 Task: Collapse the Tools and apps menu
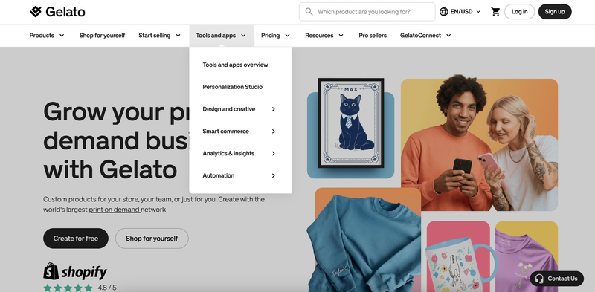[222, 35]
